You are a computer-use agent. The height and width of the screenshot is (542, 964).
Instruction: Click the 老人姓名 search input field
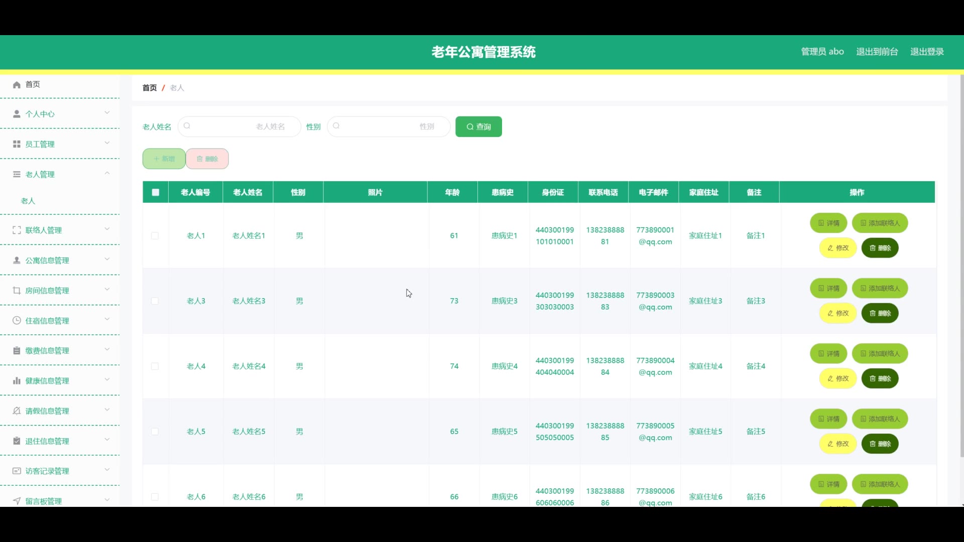tap(239, 126)
